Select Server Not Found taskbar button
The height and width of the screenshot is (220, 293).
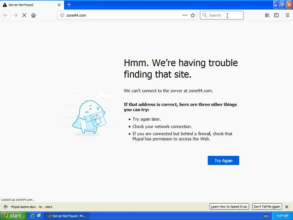[x=67, y=216]
